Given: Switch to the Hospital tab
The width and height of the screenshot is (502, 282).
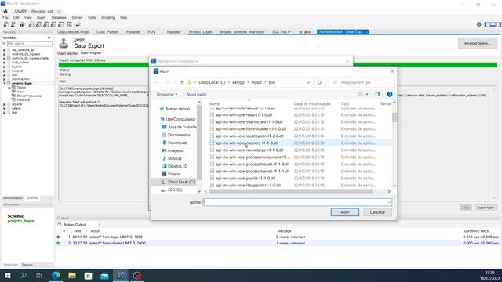Looking at the screenshot, I should [x=133, y=32].
